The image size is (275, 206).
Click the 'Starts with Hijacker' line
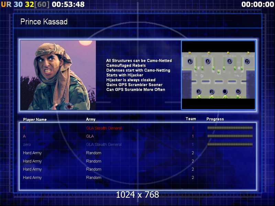tap(125, 75)
